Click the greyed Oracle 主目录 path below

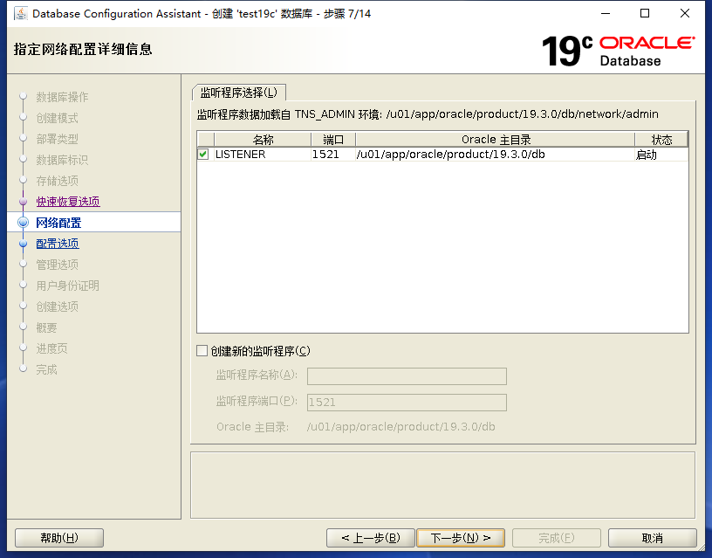[x=401, y=427]
